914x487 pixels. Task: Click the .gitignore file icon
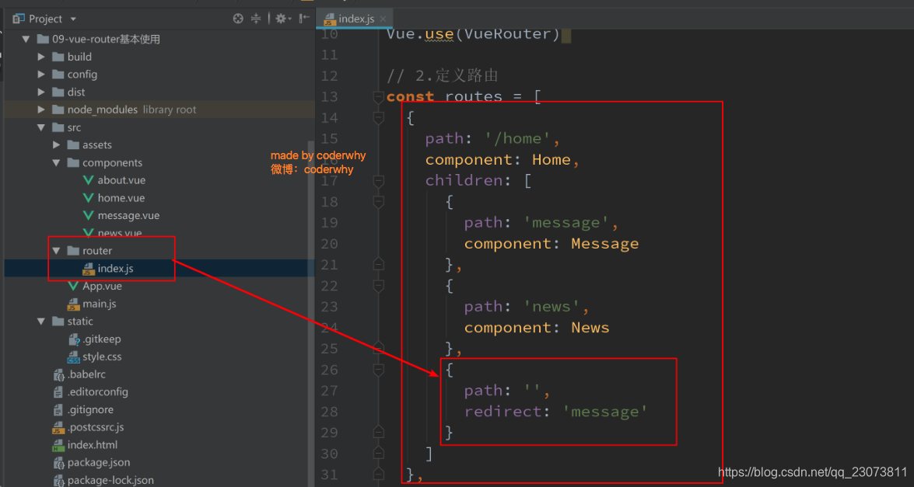58,409
